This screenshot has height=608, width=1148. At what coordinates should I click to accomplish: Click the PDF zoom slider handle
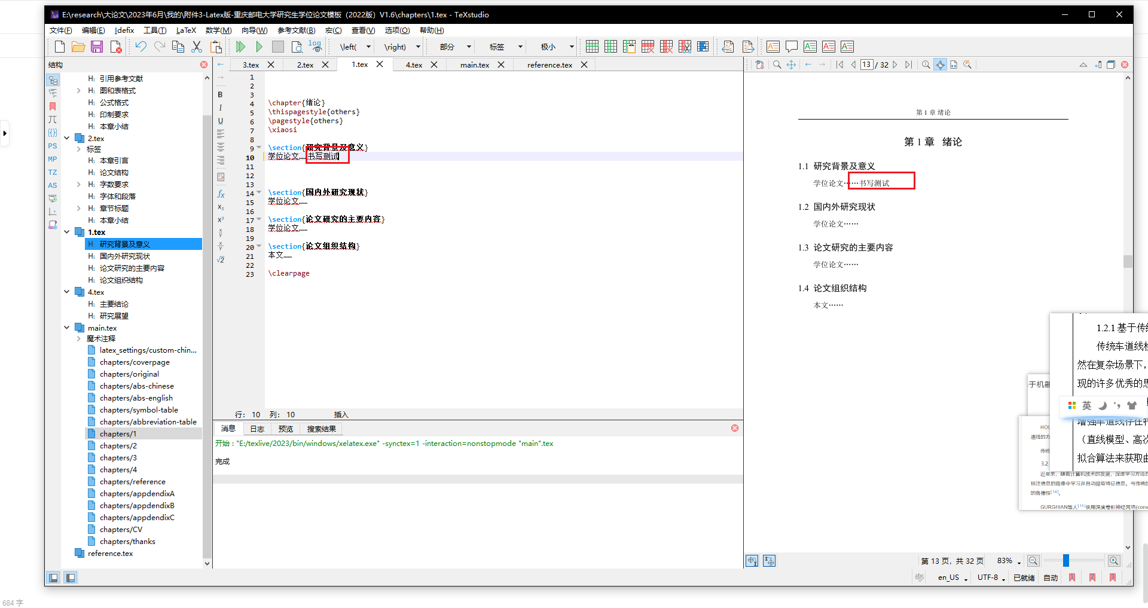tap(1065, 560)
